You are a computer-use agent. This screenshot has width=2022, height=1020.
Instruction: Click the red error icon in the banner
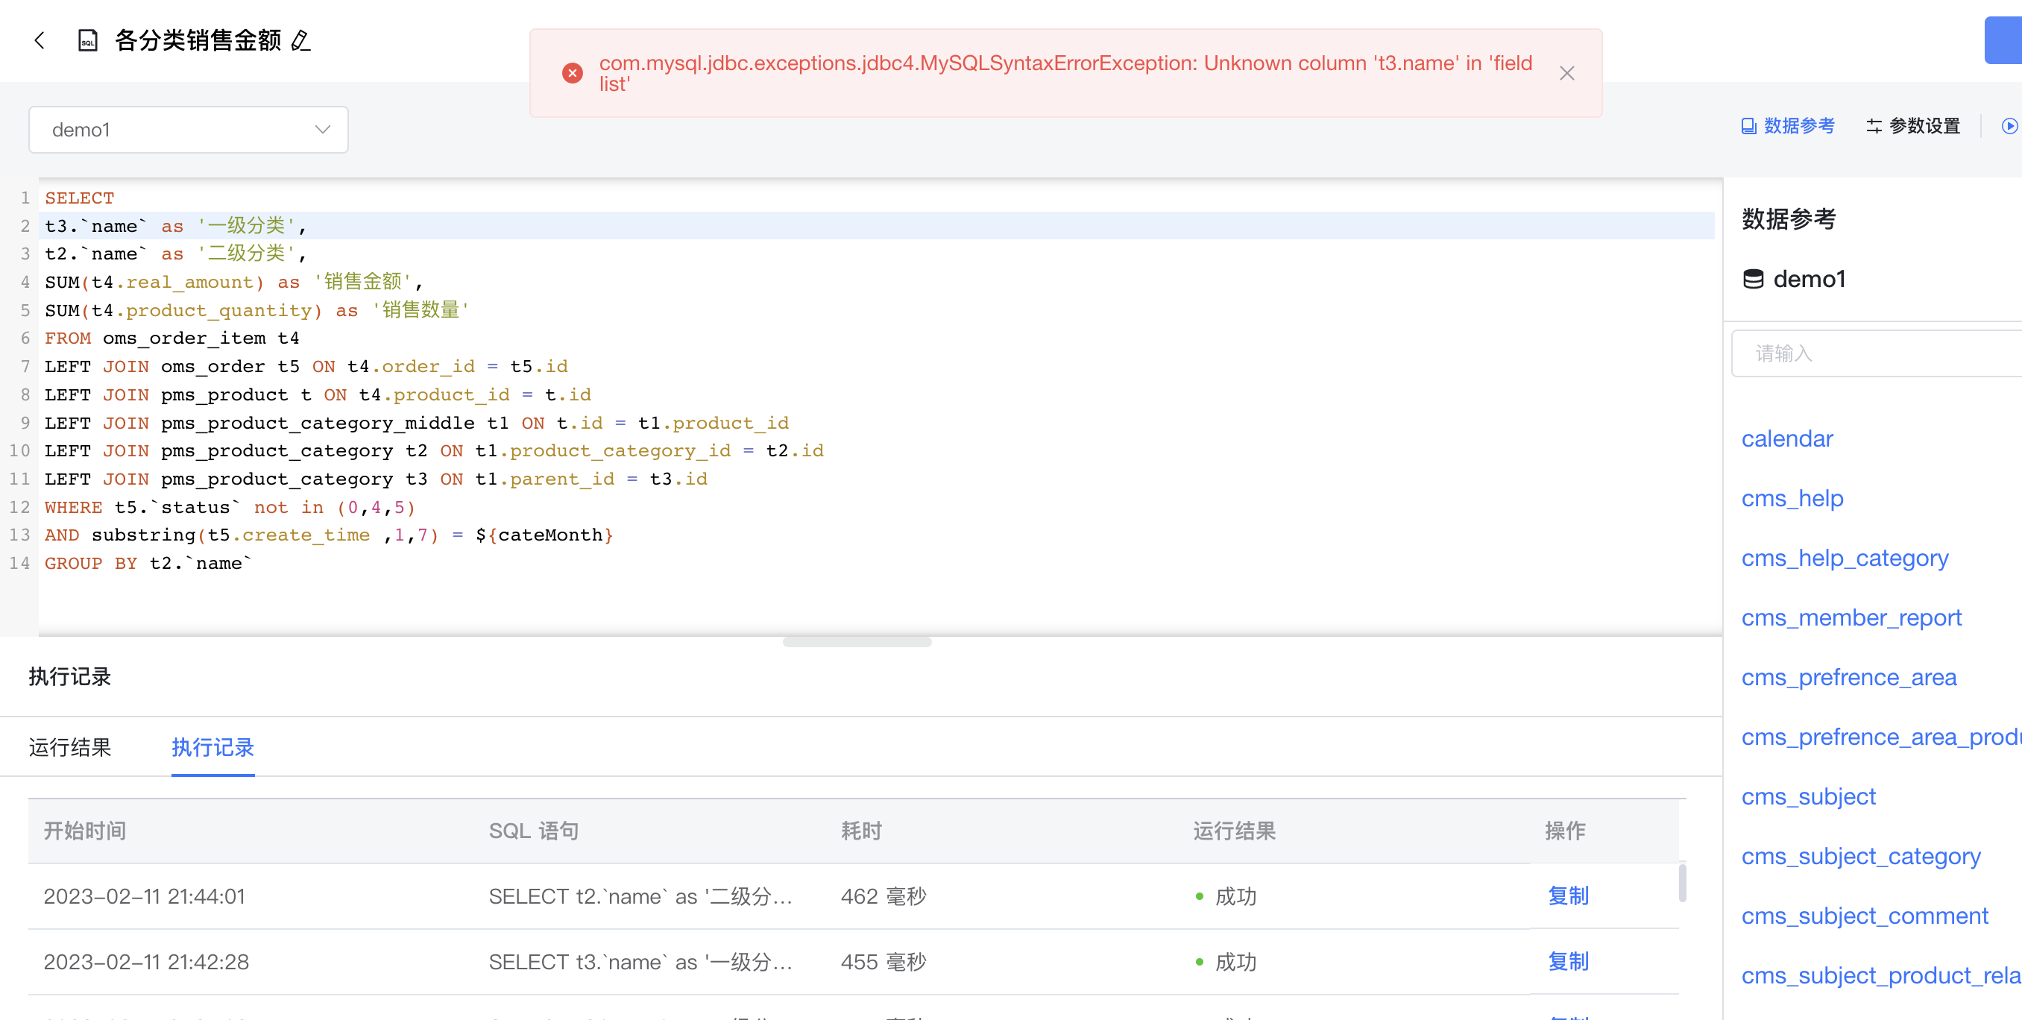pyautogui.click(x=572, y=72)
